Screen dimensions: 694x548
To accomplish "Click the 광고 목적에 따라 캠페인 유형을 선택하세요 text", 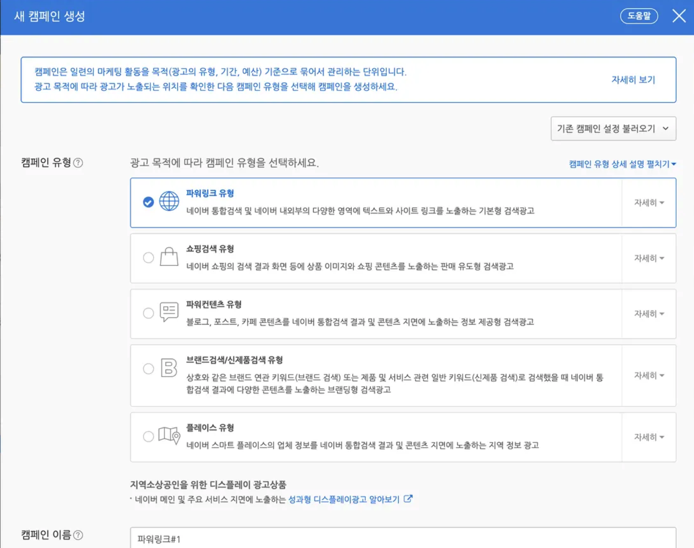I will (x=224, y=163).
